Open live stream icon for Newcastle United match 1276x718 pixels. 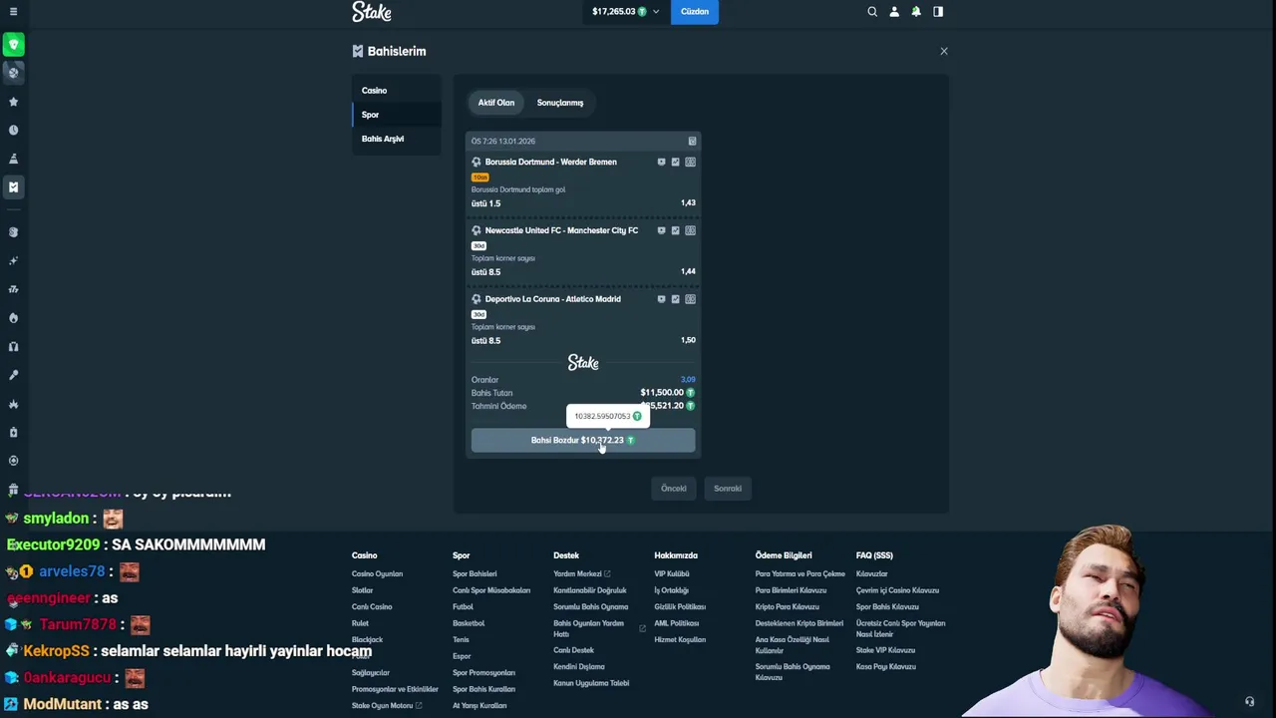point(661,230)
